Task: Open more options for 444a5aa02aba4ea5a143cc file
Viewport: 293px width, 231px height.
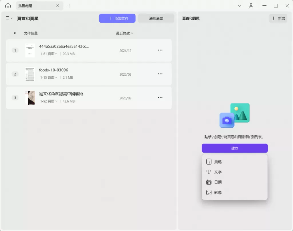Action: pos(160,50)
